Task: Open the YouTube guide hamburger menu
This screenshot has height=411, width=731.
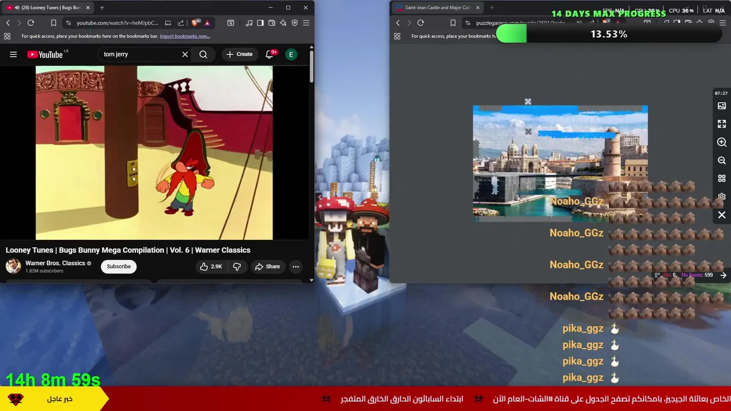Action: [13, 54]
